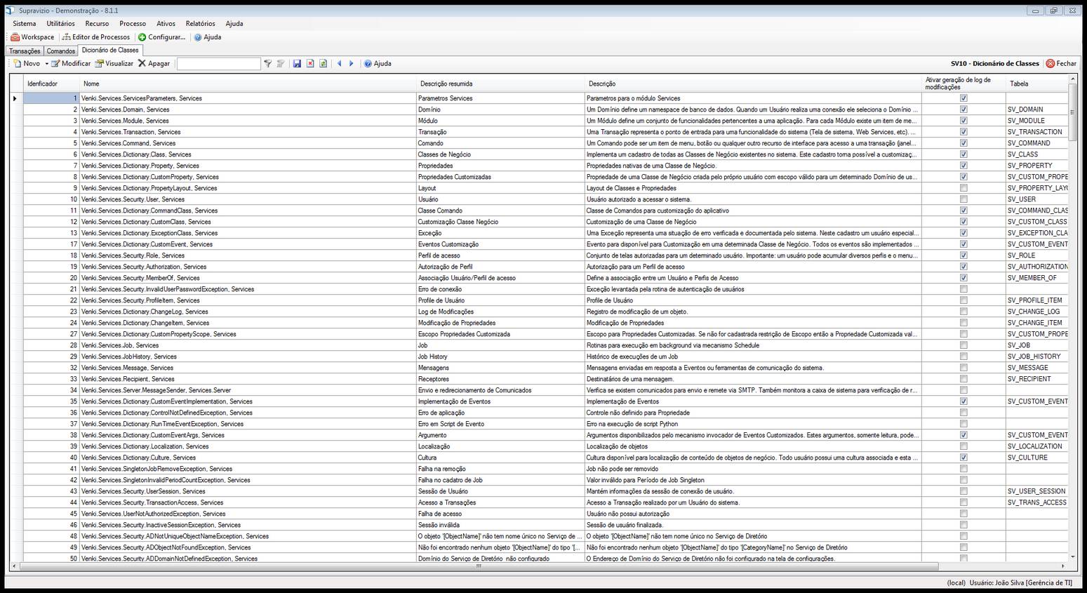The image size is (1087, 593).
Task: Toggle log checkbox for Sessão de Usuário row
Action: [x=963, y=491]
